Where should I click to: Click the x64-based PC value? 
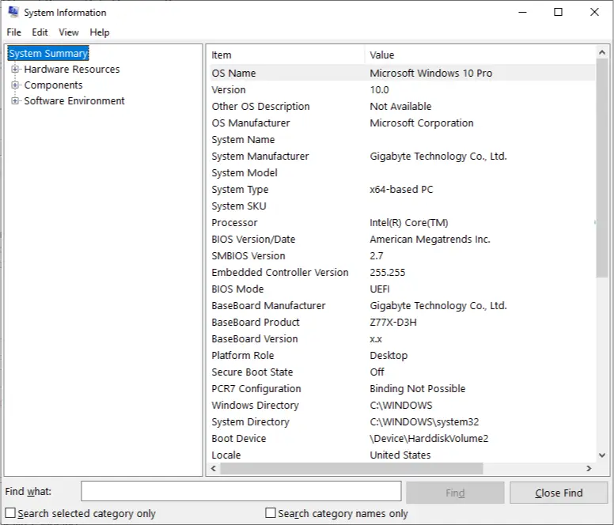(x=401, y=189)
